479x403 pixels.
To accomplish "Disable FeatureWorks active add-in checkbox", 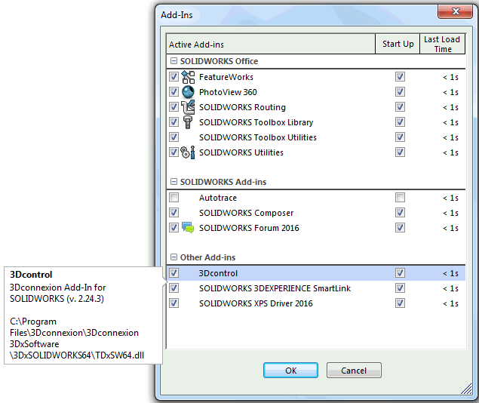I will [x=173, y=77].
